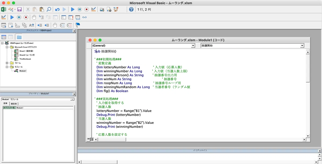This screenshot has height=164, width=322.
Task: Open the Module1 モジュール properties object dropdown
Action: click(x=72, y=99)
